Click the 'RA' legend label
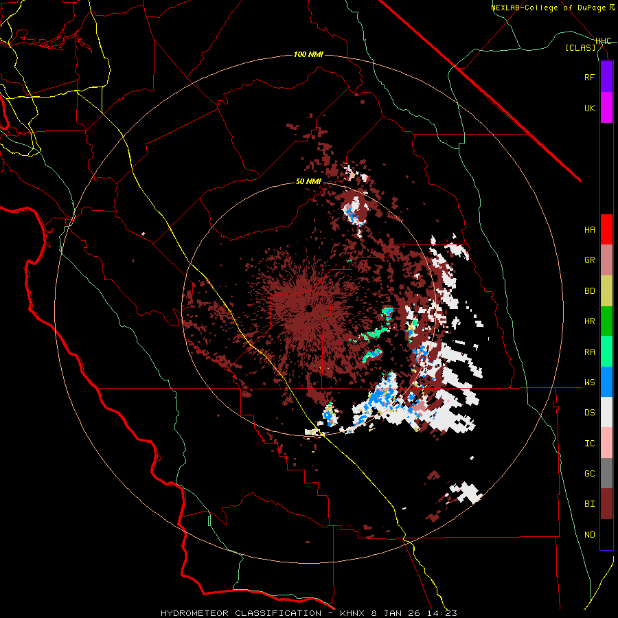 click(x=589, y=352)
